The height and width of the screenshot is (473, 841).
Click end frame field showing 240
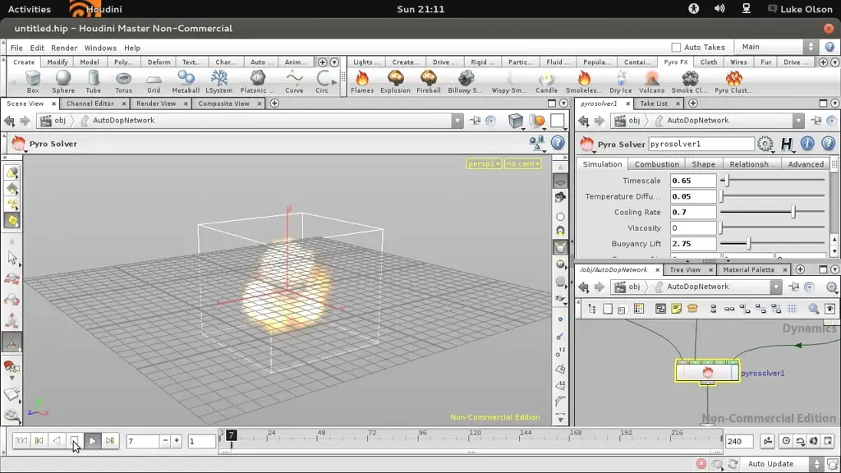739,441
